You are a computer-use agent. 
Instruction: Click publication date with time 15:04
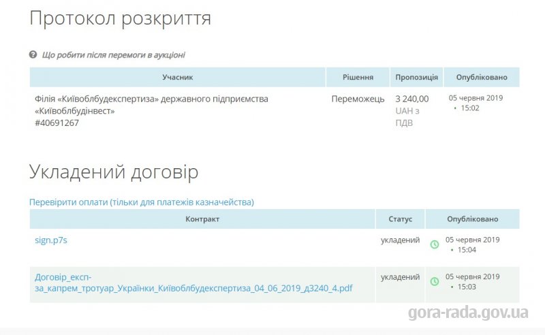pyautogui.click(x=472, y=244)
